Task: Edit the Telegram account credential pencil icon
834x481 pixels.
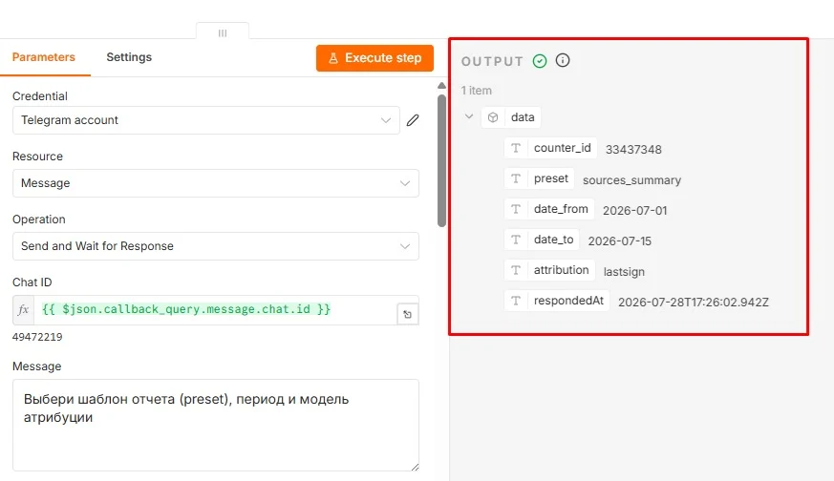Action: (413, 120)
